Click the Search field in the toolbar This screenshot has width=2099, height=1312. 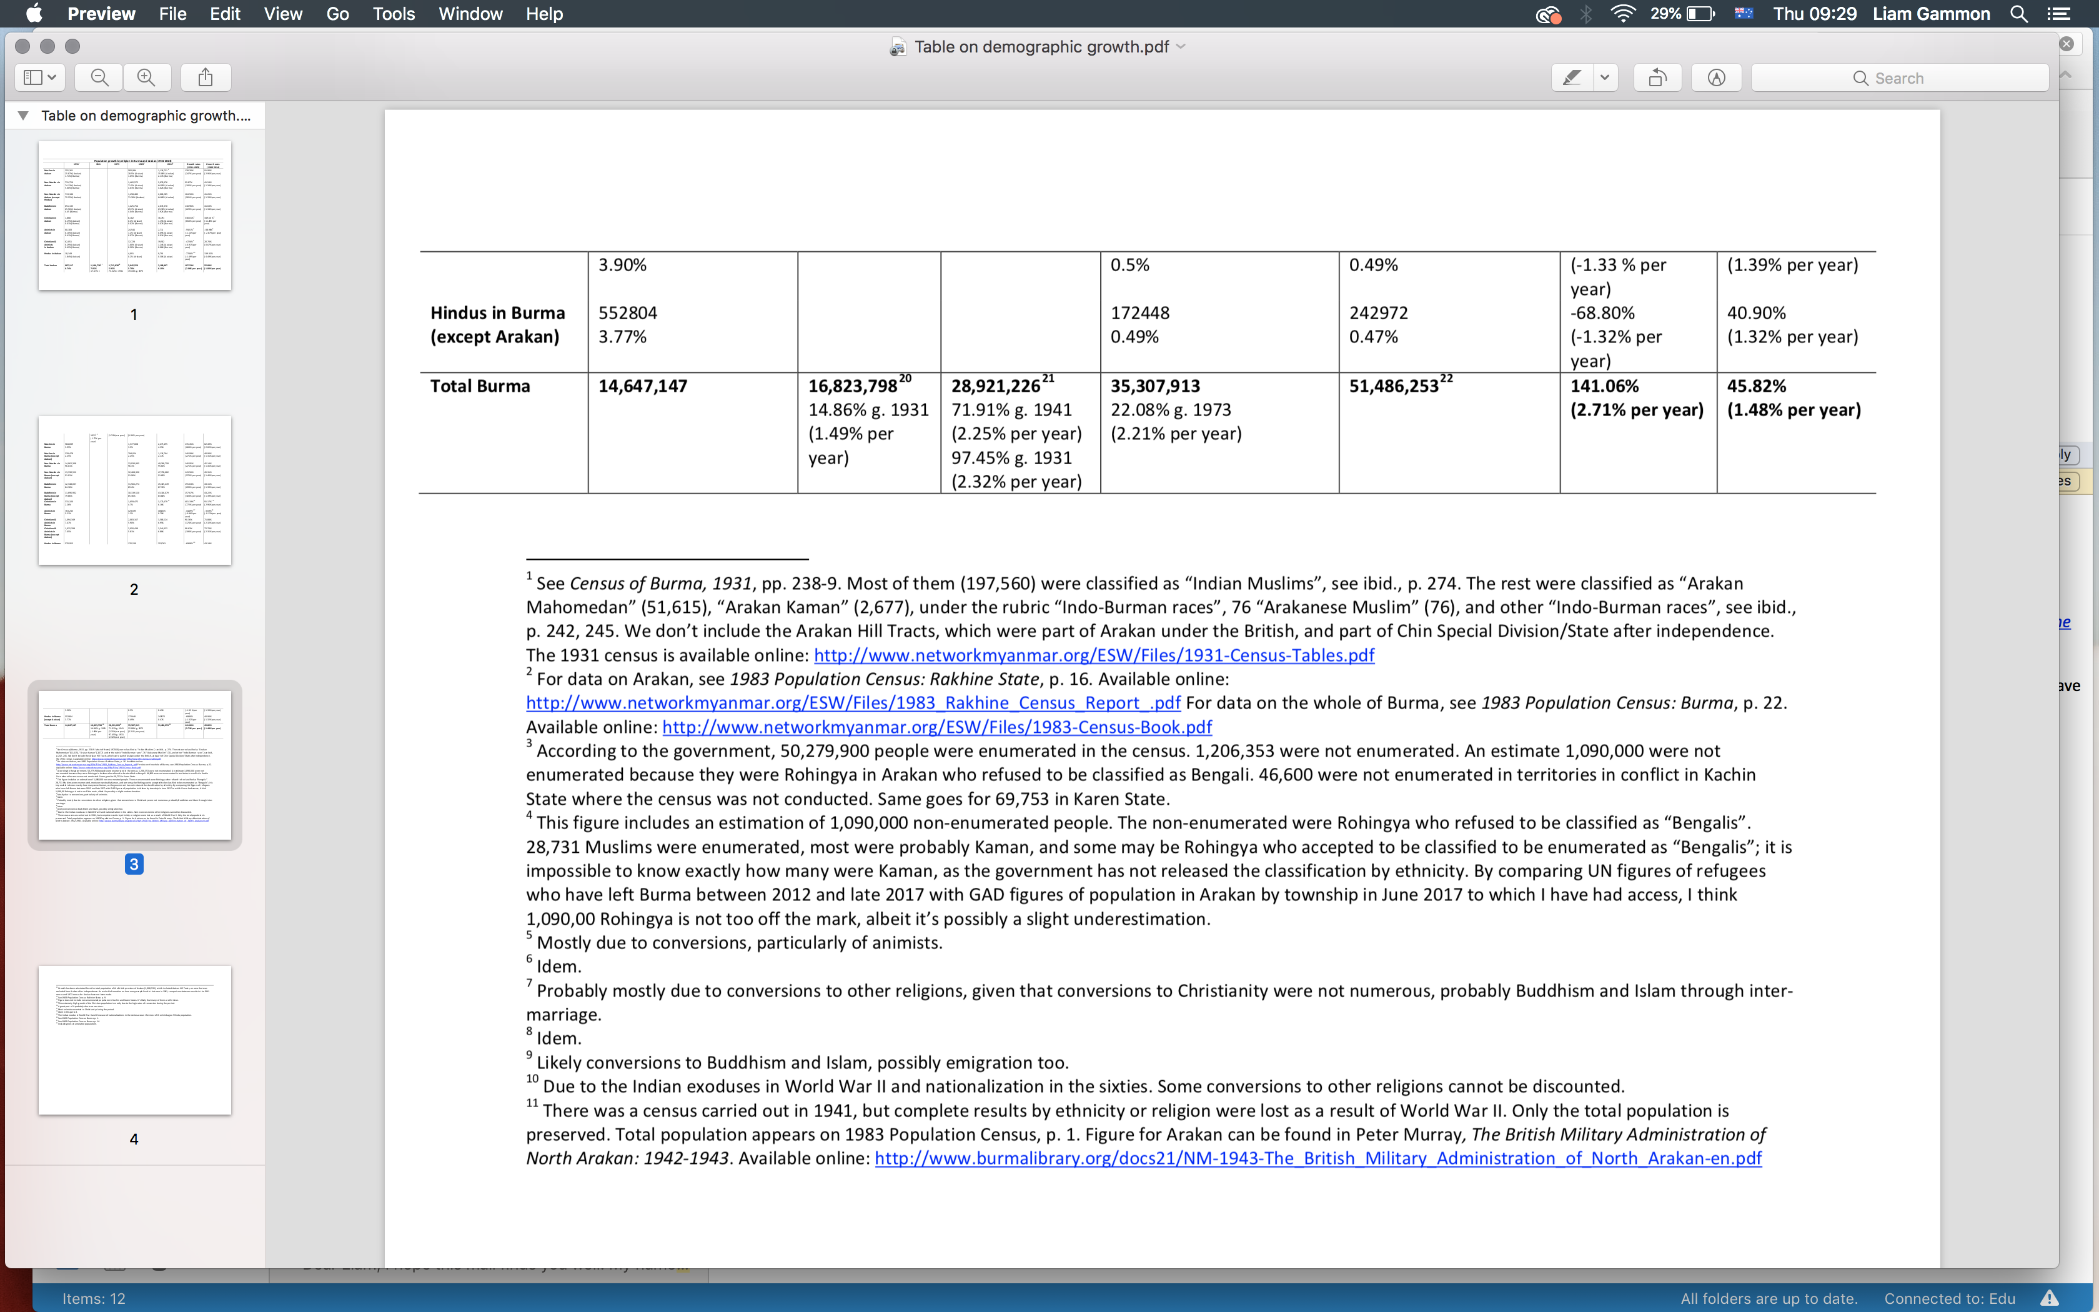coord(1900,78)
